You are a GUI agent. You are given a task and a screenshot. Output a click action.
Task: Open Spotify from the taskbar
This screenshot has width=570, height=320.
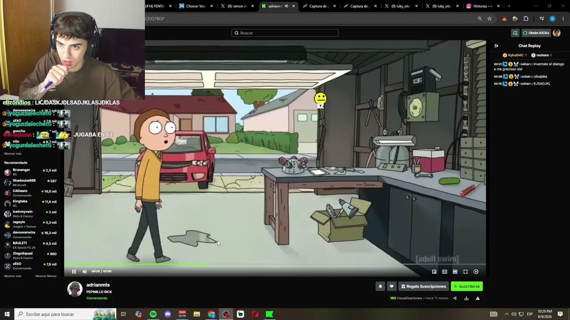[x=153, y=314]
